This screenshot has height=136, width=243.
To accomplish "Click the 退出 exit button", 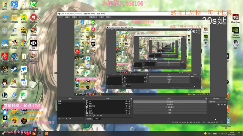I will (x=170, y=113).
